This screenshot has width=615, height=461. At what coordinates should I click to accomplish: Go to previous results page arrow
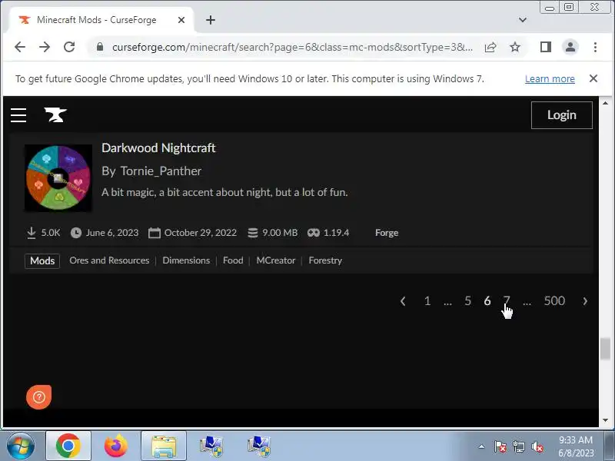pyautogui.click(x=403, y=301)
